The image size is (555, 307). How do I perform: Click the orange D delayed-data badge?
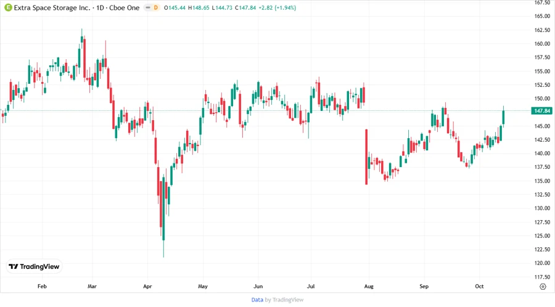tap(156, 7)
